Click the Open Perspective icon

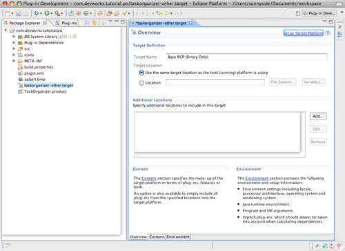point(298,13)
